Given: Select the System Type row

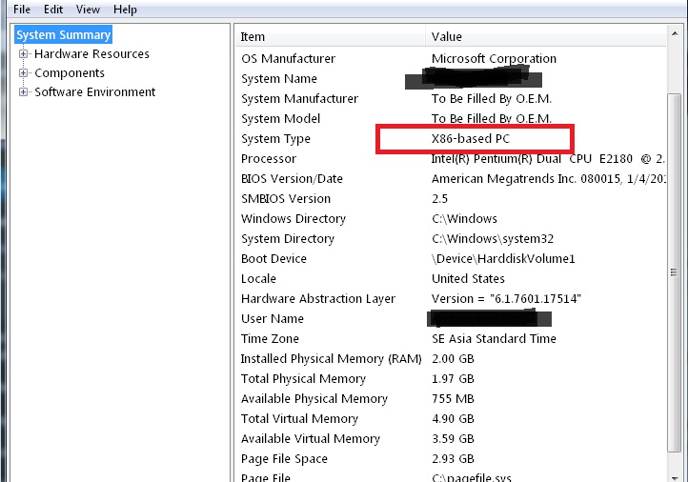Looking at the screenshot, I should (x=276, y=139).
